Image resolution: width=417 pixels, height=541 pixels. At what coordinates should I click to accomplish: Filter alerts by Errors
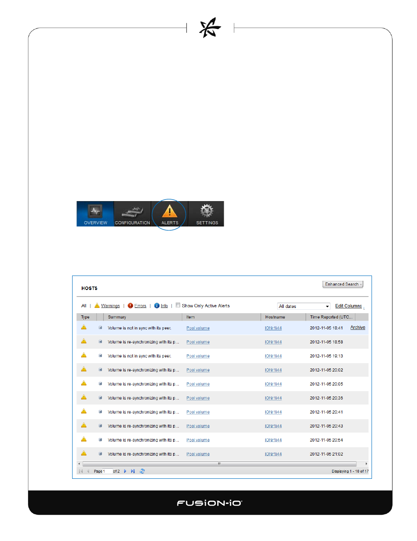coord(140,306)
